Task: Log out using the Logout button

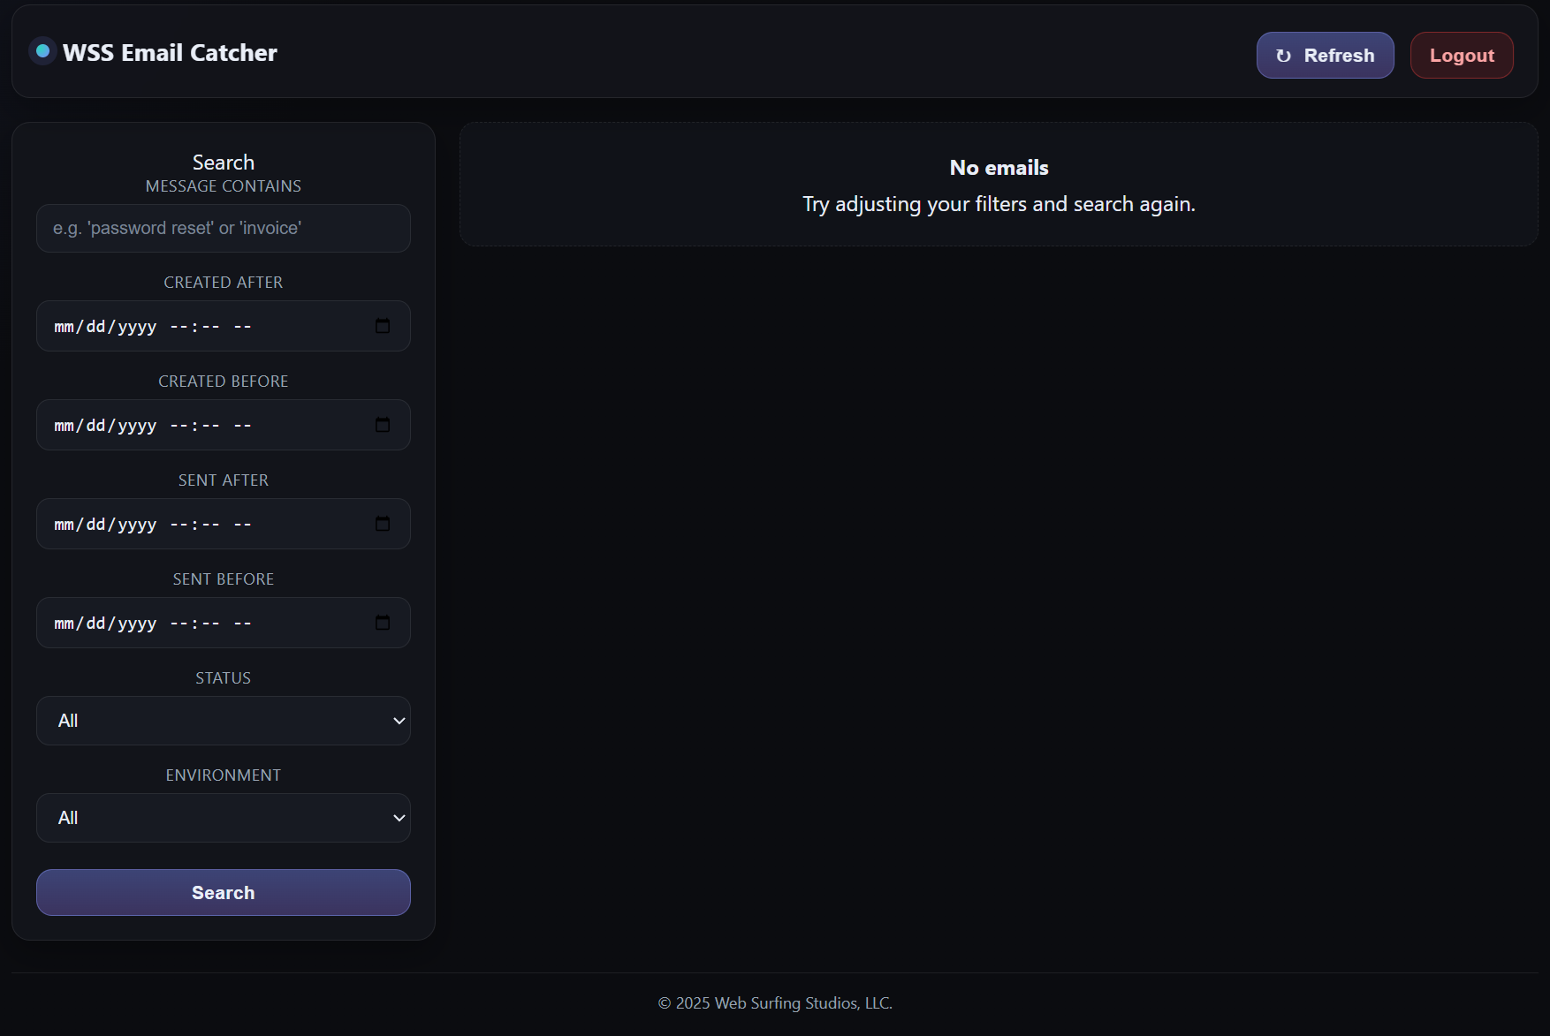Action: click(1461, 56)
